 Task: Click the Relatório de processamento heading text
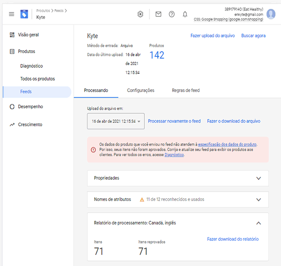pyautogui.click(x=135, y=223)
